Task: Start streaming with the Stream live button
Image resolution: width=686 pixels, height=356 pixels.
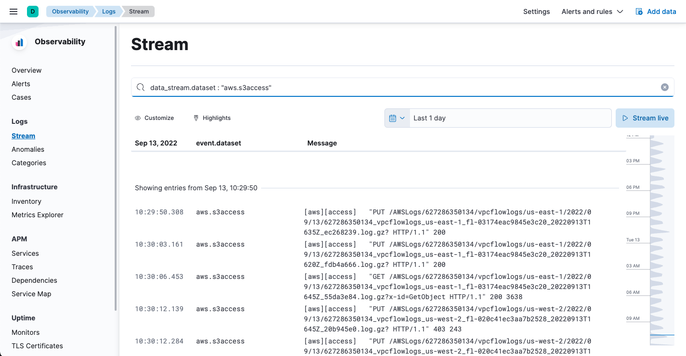Action: coord(645,118)
